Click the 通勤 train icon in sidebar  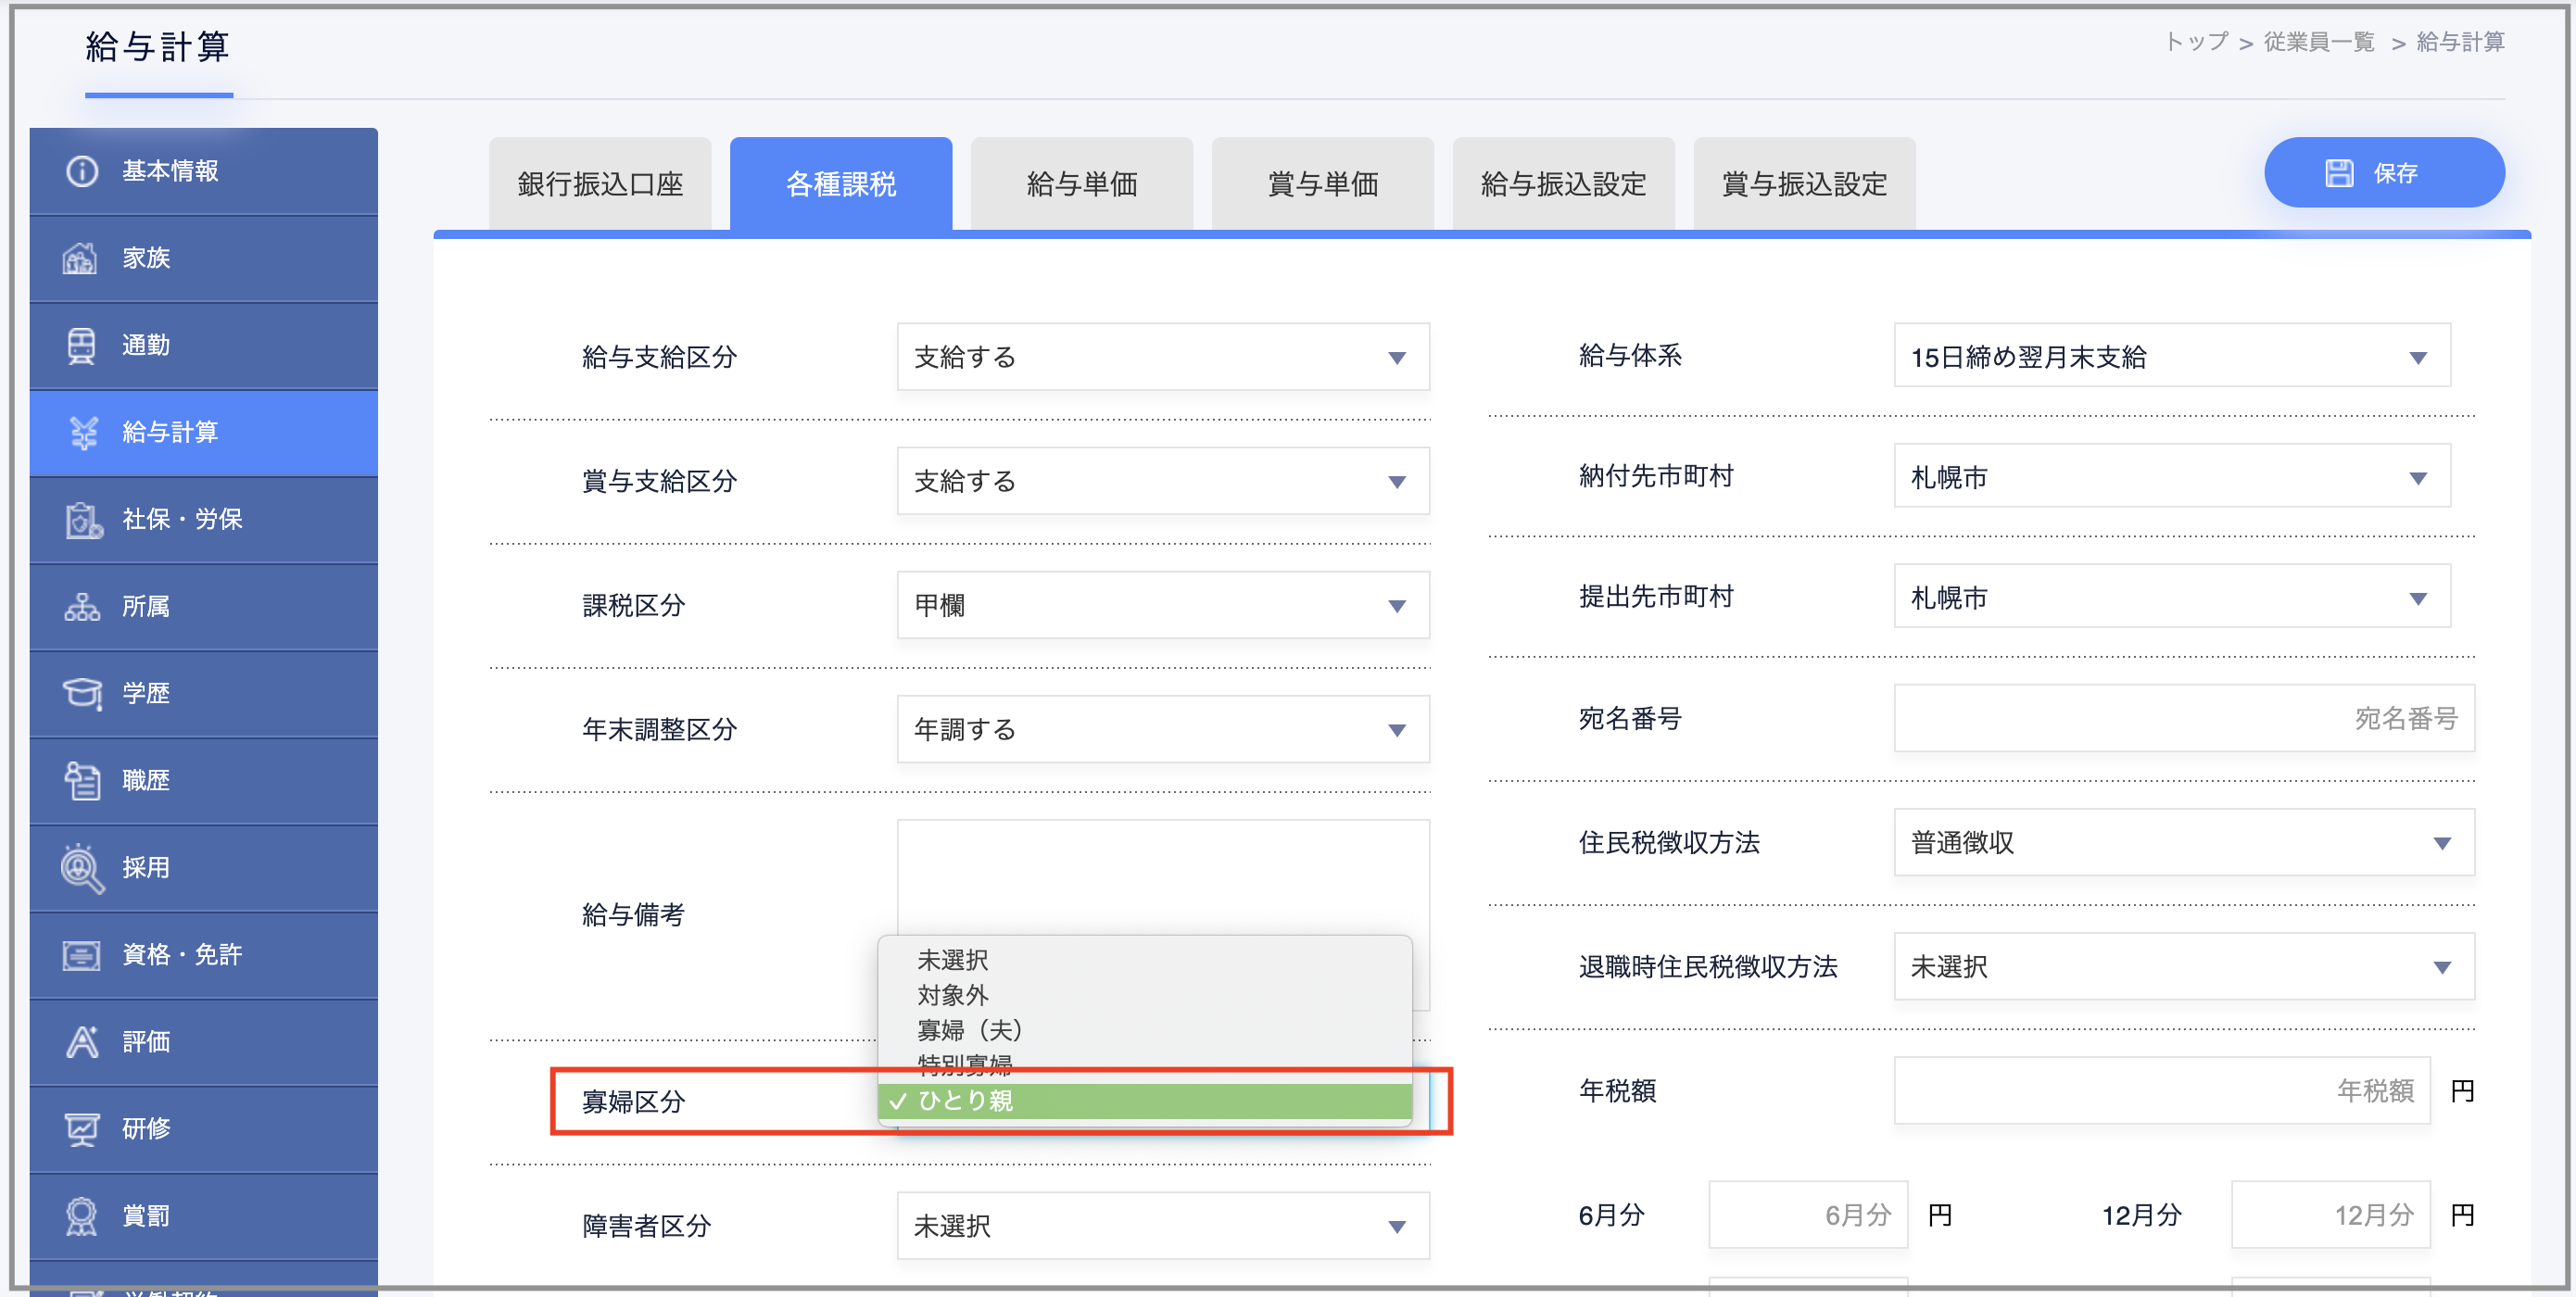(x=81, y=345)
